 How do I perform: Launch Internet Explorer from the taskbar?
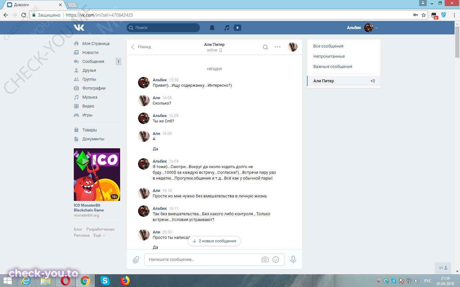[x=26, y=281]
